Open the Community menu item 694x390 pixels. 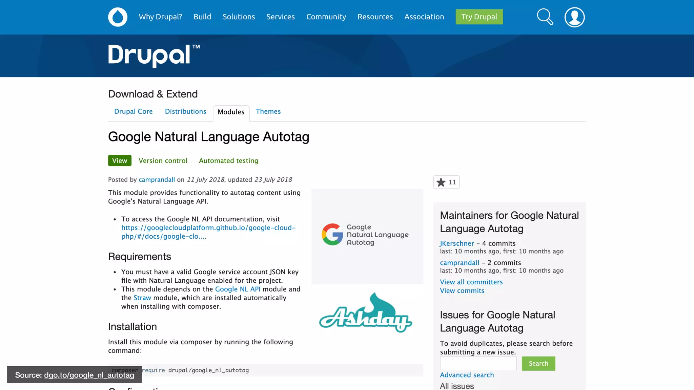click(x=326, y=17)
